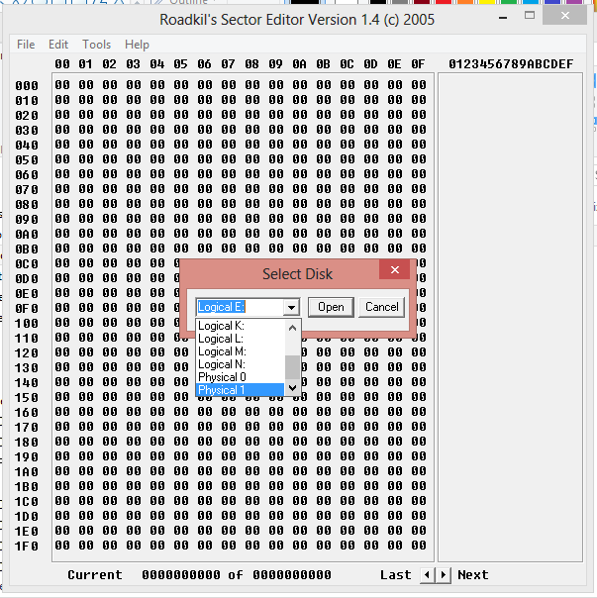The height and width of the screenshot is (598, 597).
Task: Click the disk list scroll down arrow
Action: pyautogui.click(x=293, y=388)
